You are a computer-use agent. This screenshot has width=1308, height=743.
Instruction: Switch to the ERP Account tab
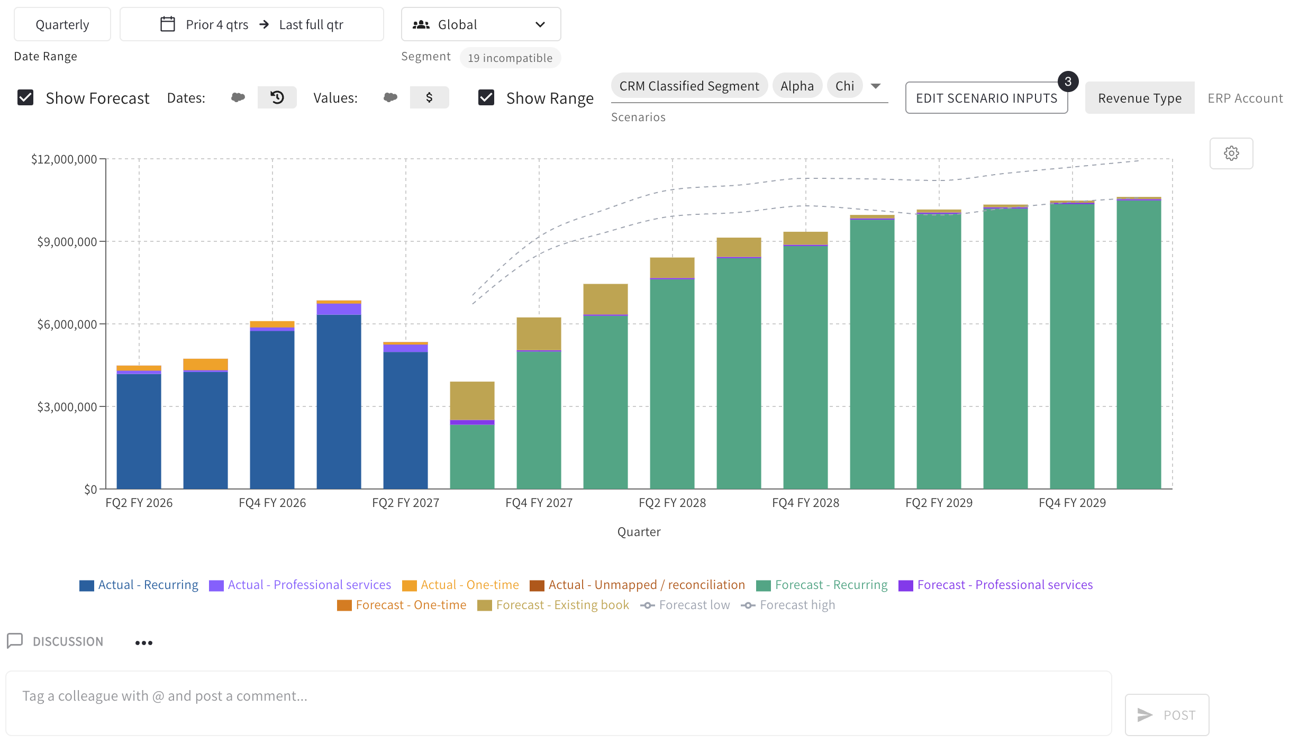point(1245,98)
